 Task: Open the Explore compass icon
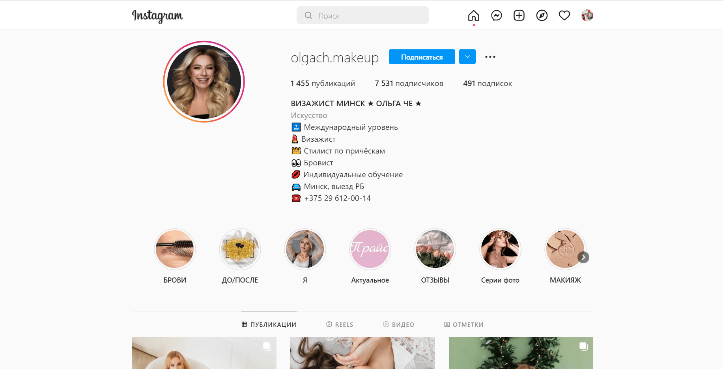tap(542, 15)
